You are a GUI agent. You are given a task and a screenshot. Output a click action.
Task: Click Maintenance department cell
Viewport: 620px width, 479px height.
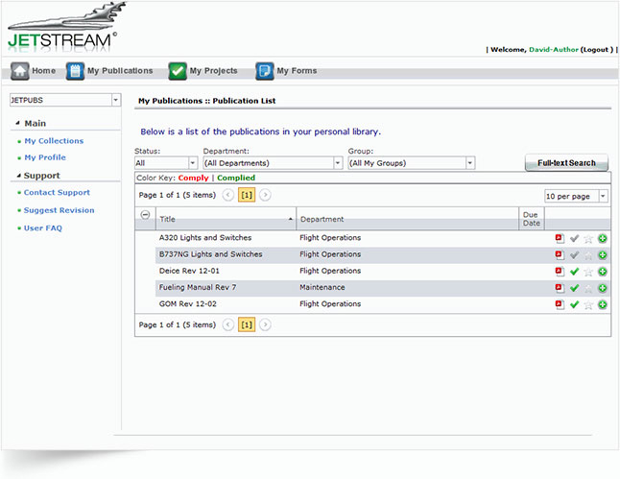point(322,288)
